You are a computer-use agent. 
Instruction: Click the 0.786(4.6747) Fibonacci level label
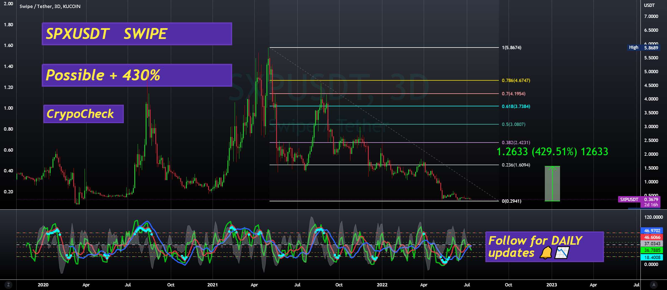click(516, 80)
